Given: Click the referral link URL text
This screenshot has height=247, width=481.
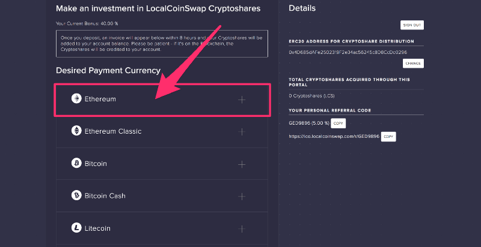Looking at the screenshot, I should pyautogui.click(x=334, y=137).
